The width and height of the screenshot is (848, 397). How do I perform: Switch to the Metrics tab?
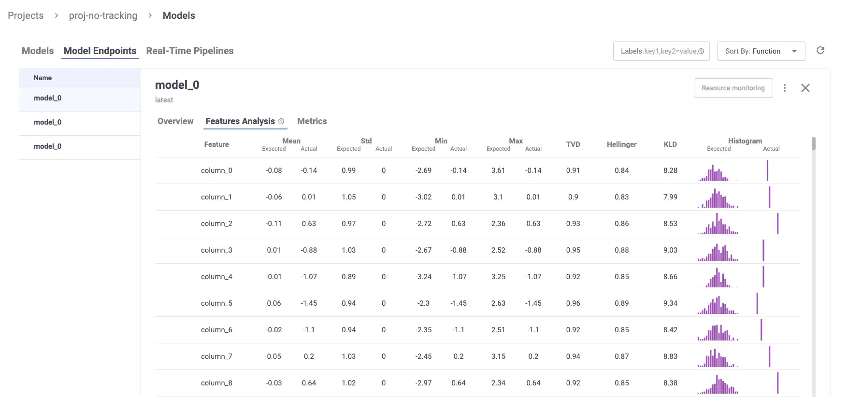coord(312,121)
